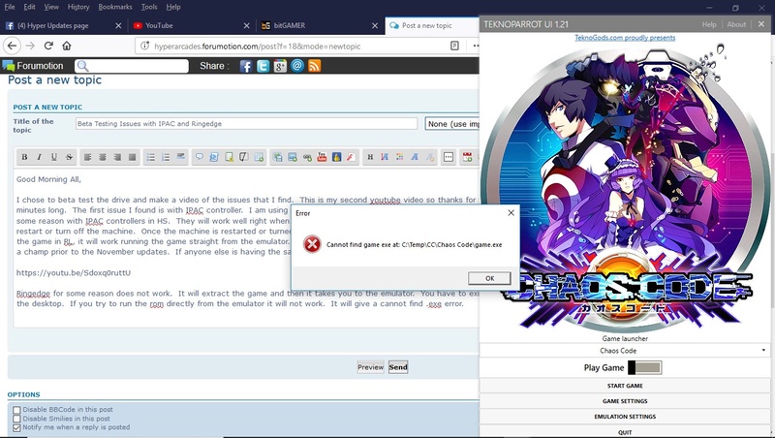Share the page on Facebook
The image size is (775, 438).
point(246,66)
